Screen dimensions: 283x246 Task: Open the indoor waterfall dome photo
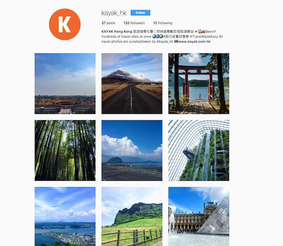tap(199, 150)
